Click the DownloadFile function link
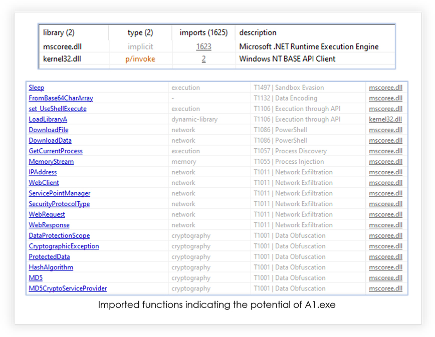435x337 pixels. (x=49, y=130)
